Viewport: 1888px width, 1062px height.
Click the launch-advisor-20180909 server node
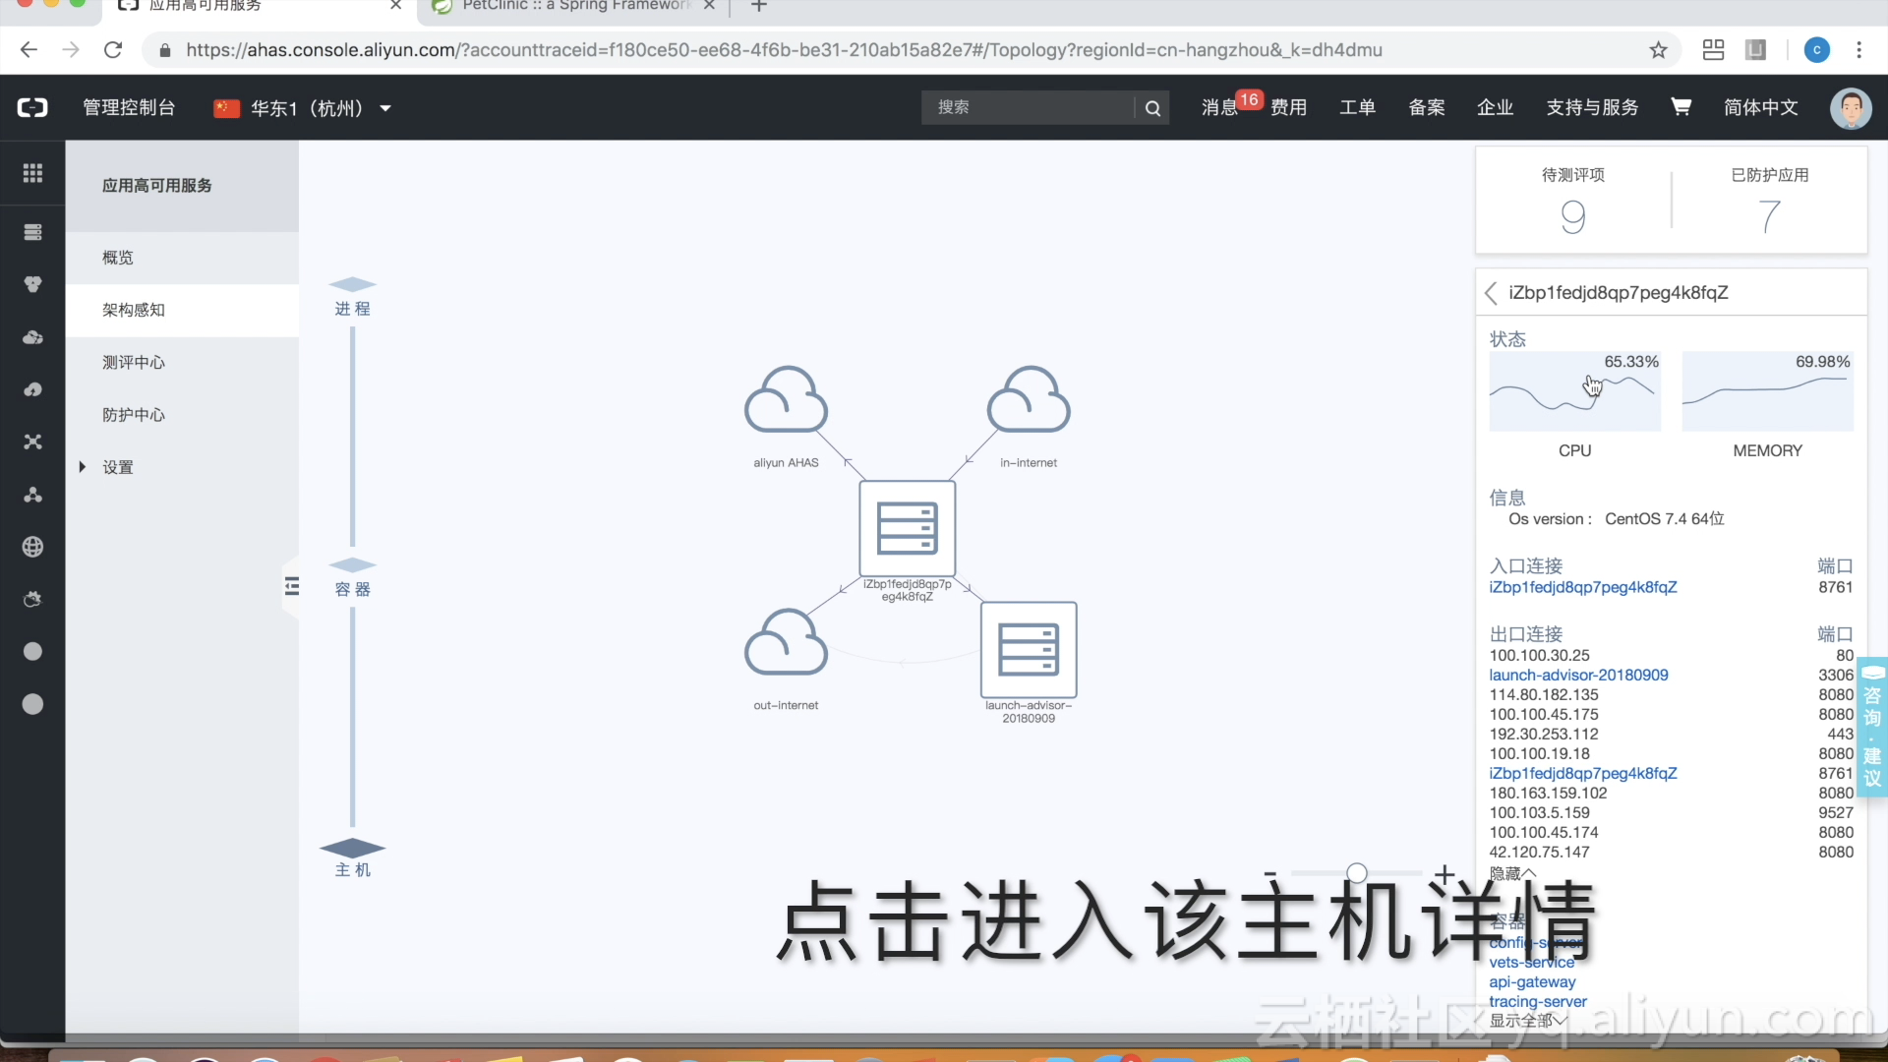pyautogui.click(x=1028, y=650)
